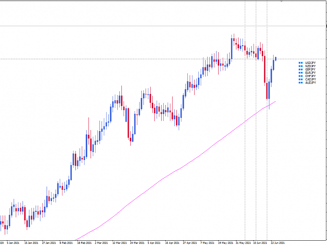327x246 pixels.
Task: Click the '24 Mar 2021' date label
Action: click(x=137, y=243)
